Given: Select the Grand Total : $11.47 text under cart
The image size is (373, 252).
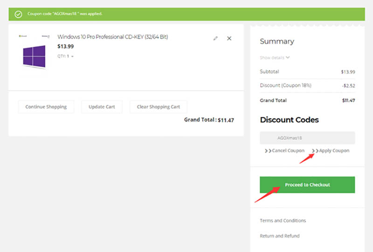Looking at the screenshot, I should 209,120.
